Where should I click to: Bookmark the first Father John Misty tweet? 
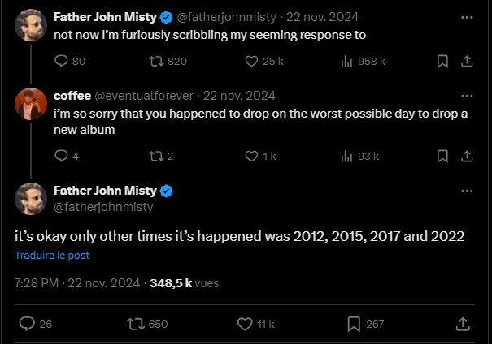tap(442, 61)
